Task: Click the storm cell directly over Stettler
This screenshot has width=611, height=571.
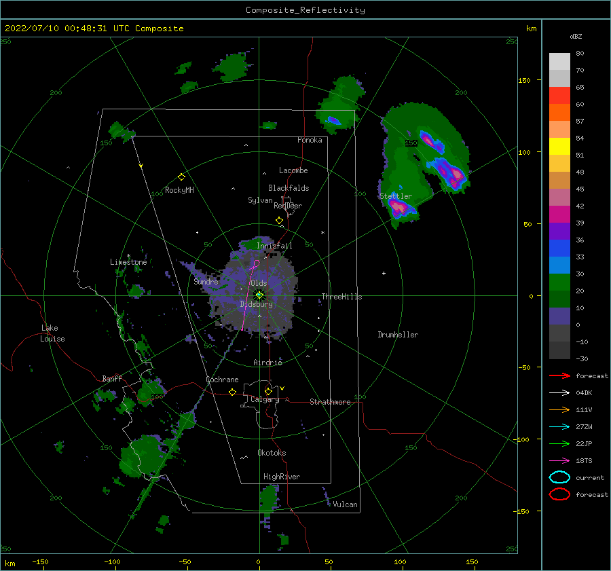Action: pyautogui.click(x=401, y=208)
